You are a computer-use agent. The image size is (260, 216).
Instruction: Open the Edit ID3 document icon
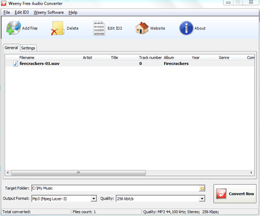point(99,28)
